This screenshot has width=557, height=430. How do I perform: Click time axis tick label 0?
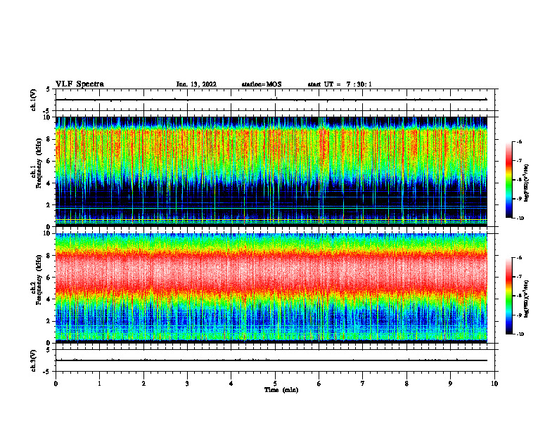point(56,384)
